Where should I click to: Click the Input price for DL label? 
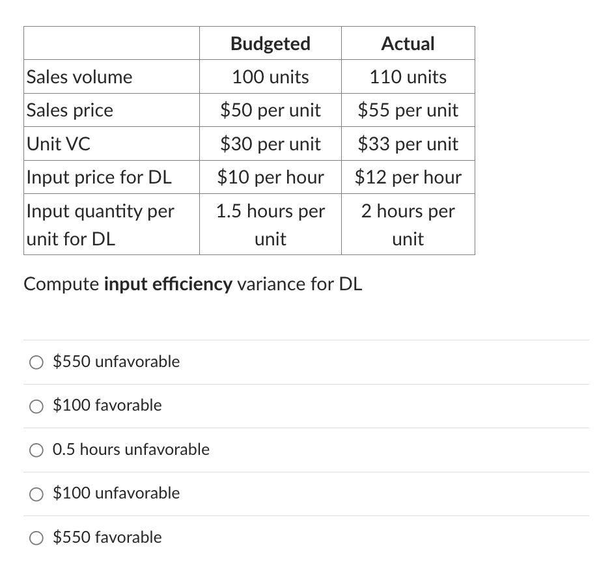(x=99, y=177)
